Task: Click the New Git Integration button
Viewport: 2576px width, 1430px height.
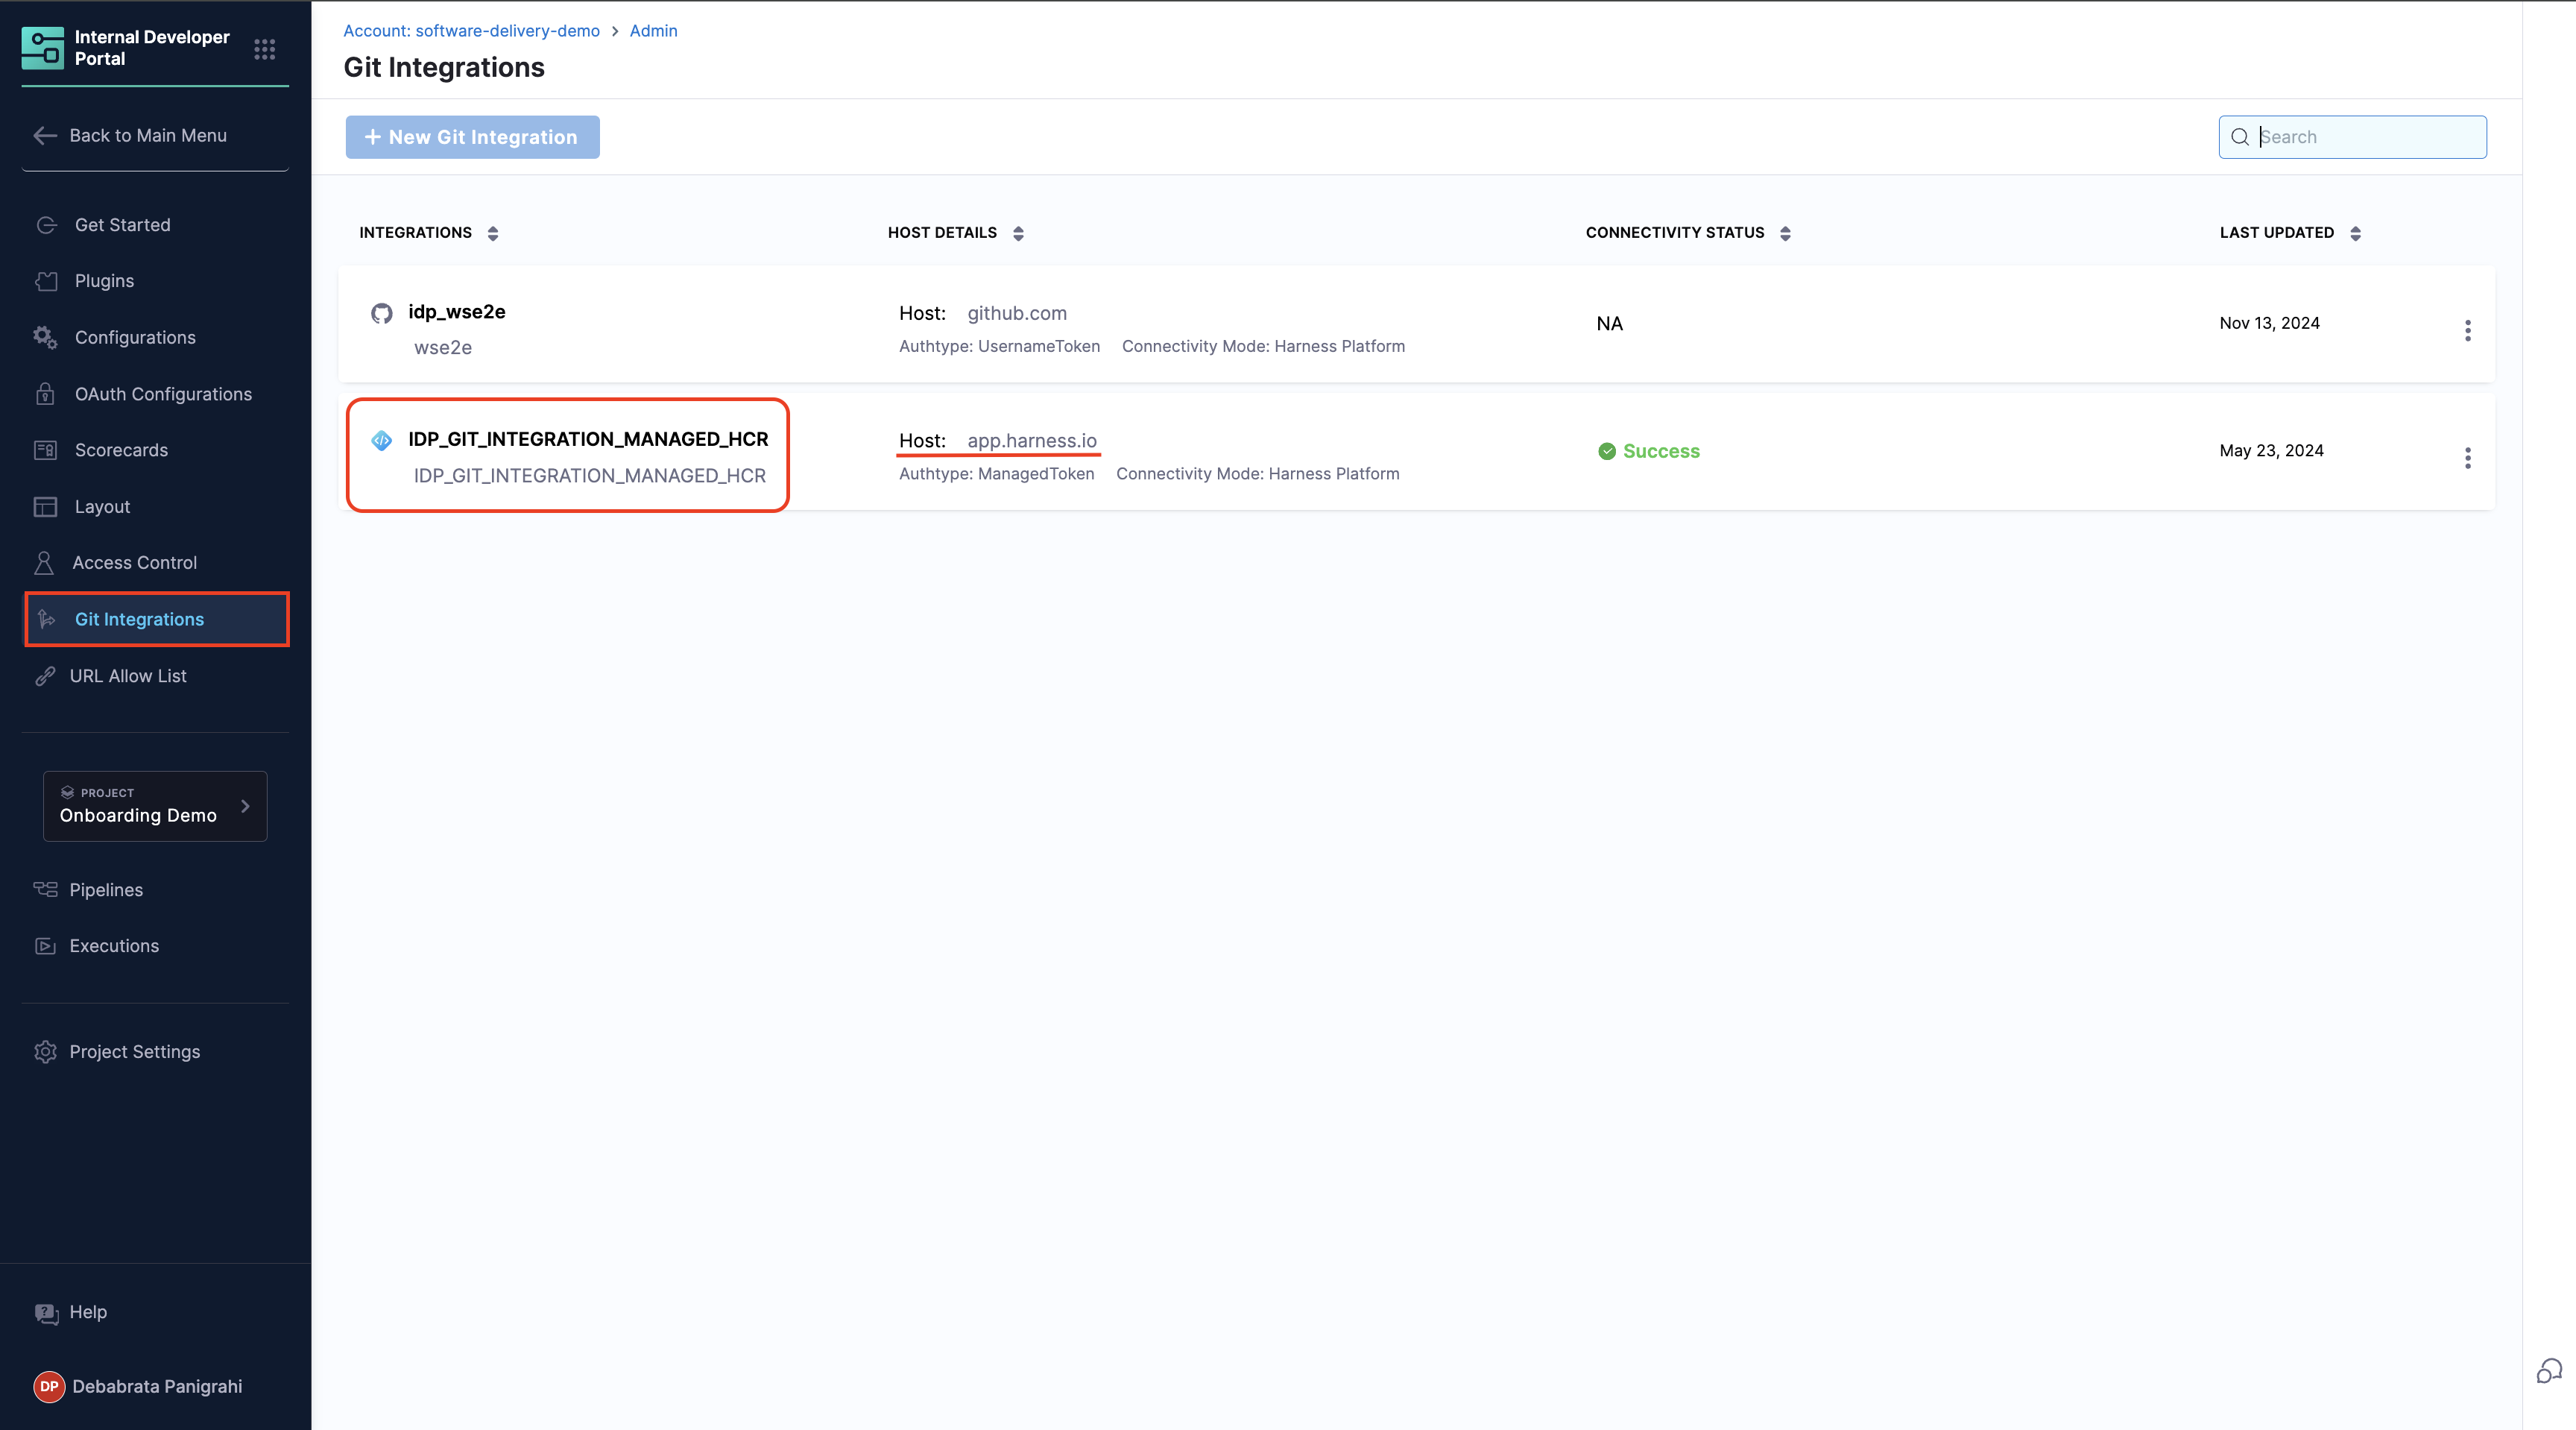Action: coord(472,137)
